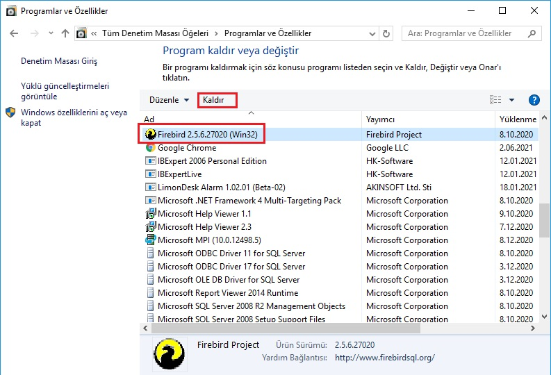Click the horizontal scroll right arrow
Viewport: 551px width, 375px height.
click(533, 328)
